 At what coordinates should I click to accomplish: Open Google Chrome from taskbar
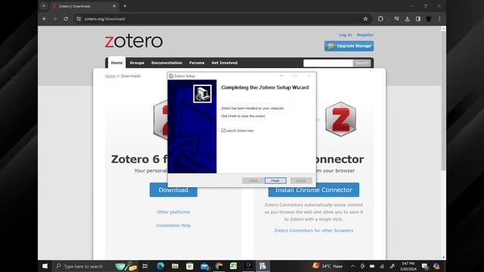pos(219,266)
